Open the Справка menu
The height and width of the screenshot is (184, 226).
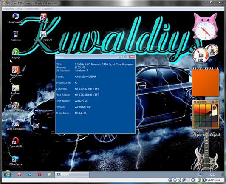pos(47,9)
